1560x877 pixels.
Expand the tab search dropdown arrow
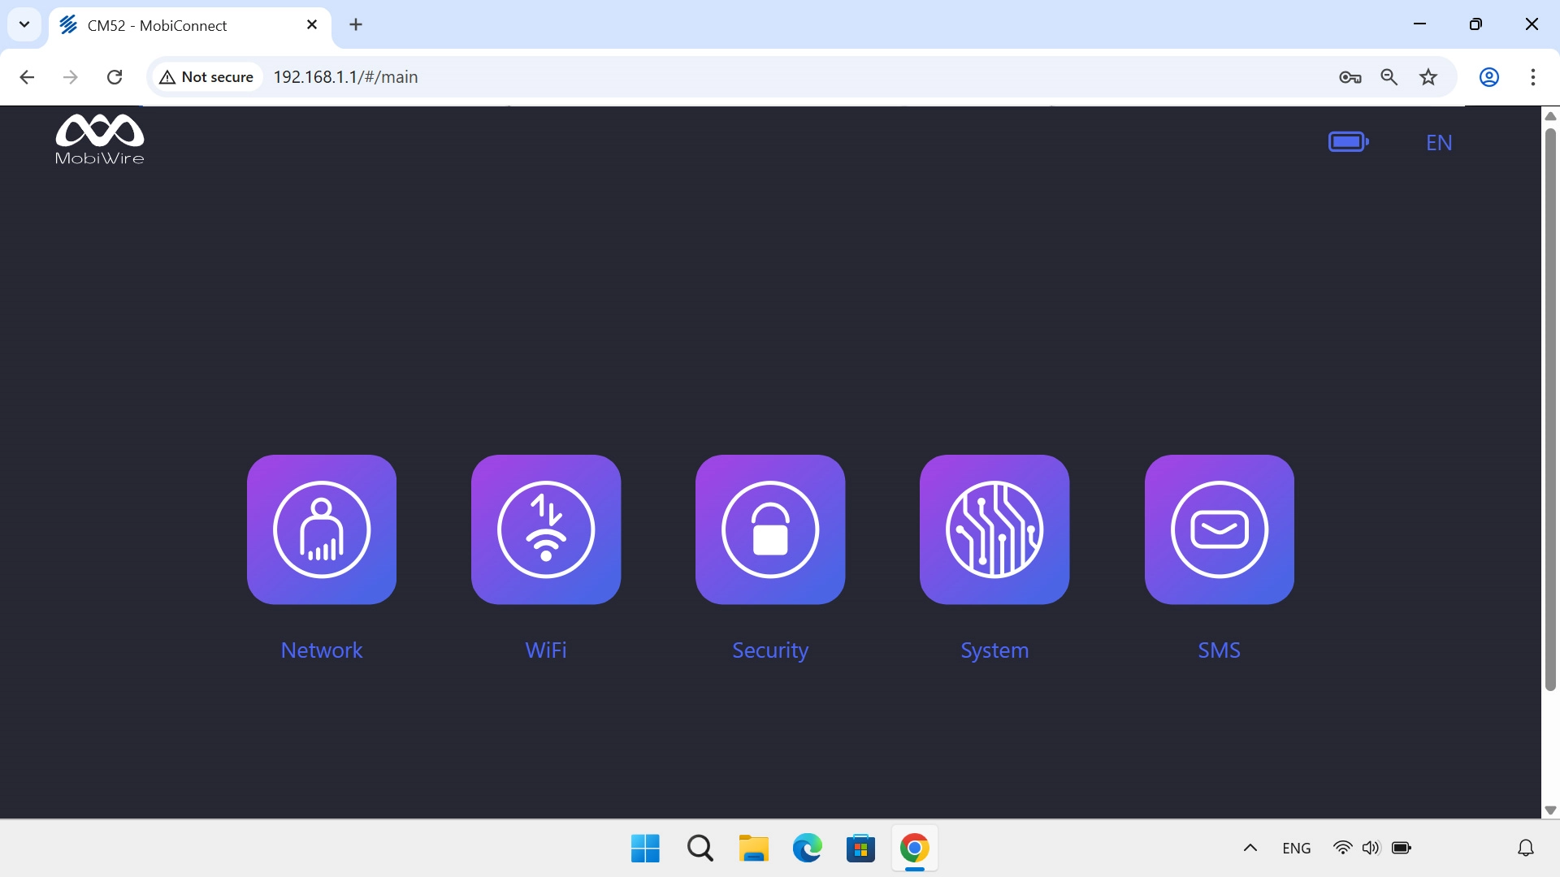(x=24, y=24)
